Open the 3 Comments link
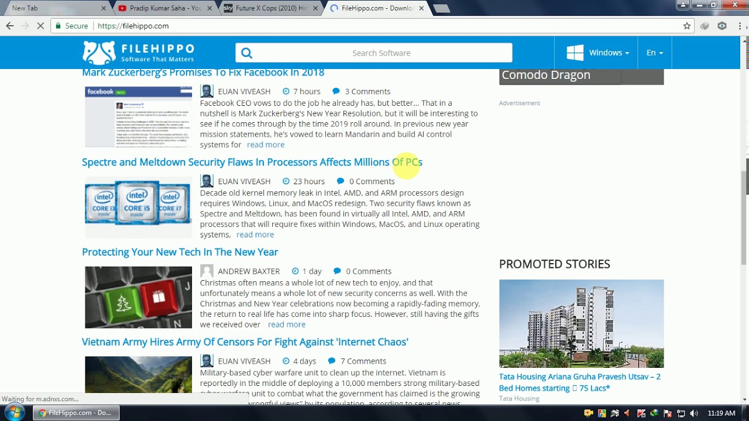The width and height of the screenshot is (749, 421). point(367,91)
